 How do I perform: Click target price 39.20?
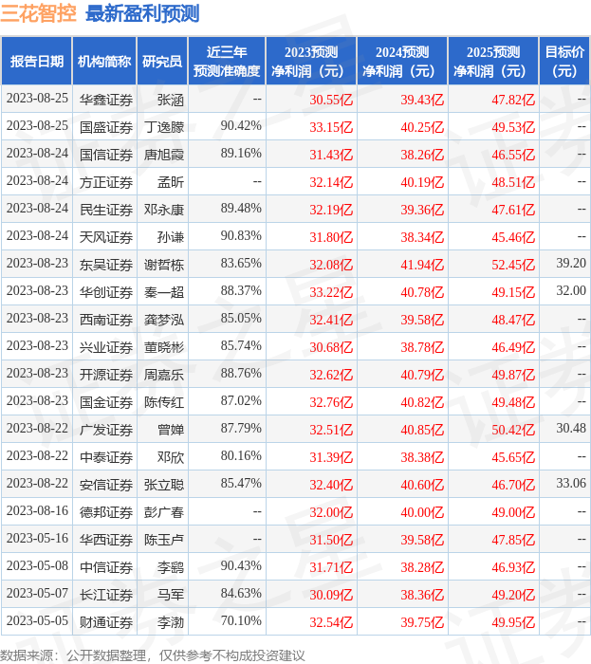(571, 263)
